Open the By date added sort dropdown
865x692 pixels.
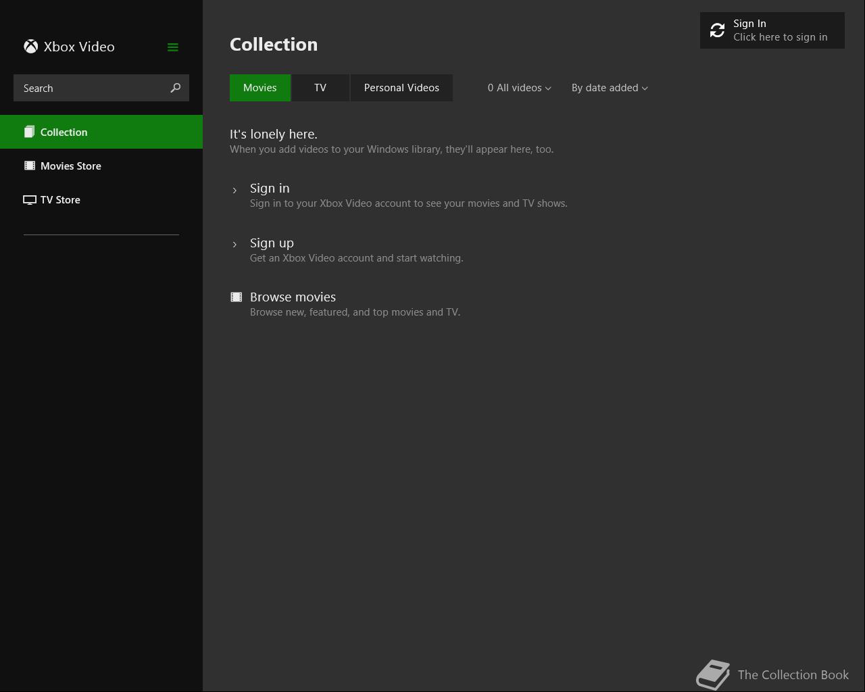coord(610,88)
